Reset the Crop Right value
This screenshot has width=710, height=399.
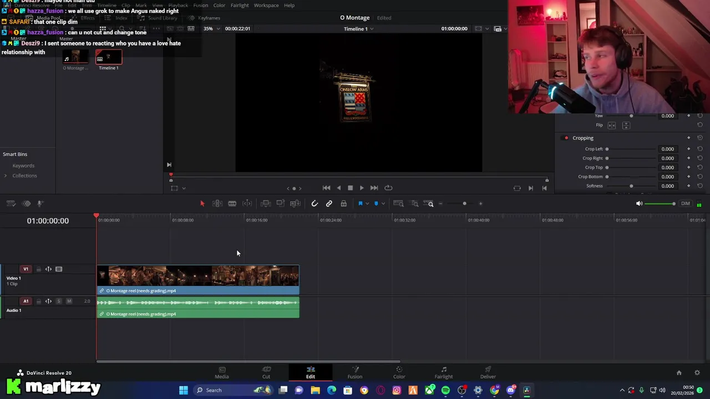(x=700, y=158)
